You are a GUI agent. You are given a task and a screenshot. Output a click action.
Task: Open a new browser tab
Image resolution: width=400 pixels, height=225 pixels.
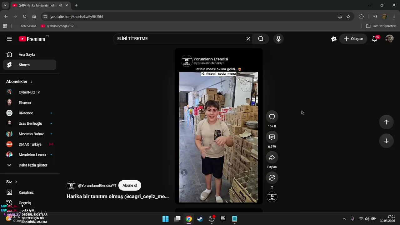tap(76, 5)
